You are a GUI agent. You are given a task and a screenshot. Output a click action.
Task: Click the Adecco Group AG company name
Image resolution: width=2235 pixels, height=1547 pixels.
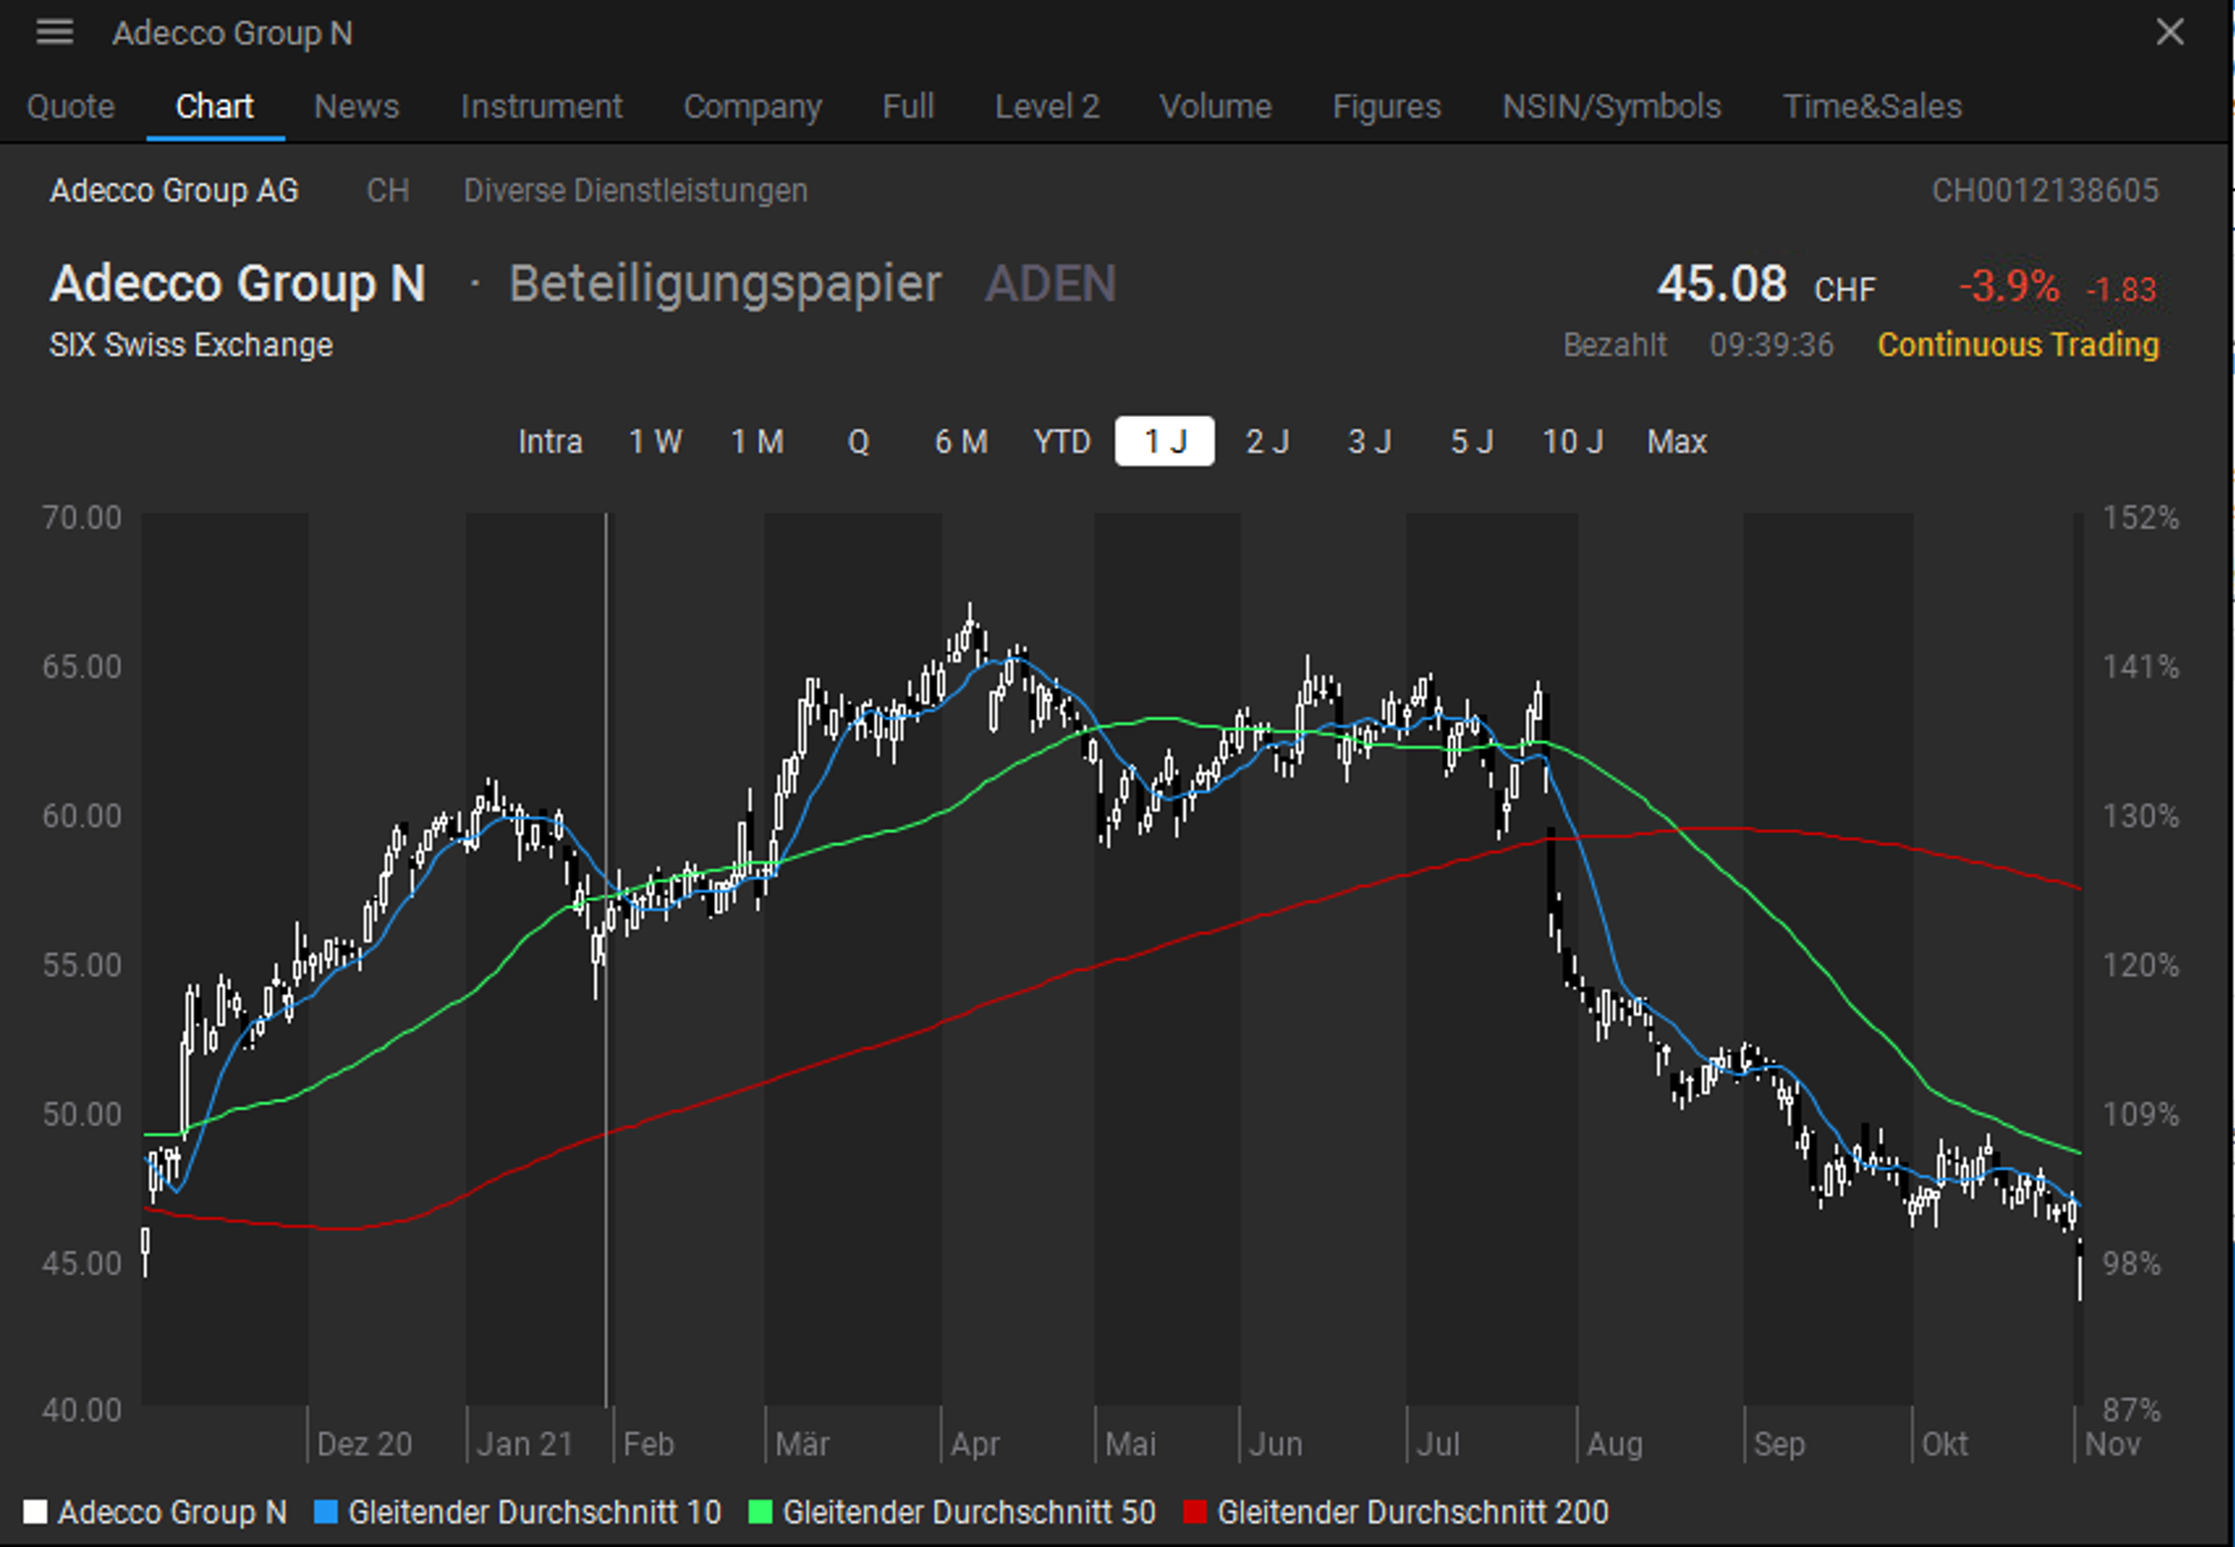(174, 190)
